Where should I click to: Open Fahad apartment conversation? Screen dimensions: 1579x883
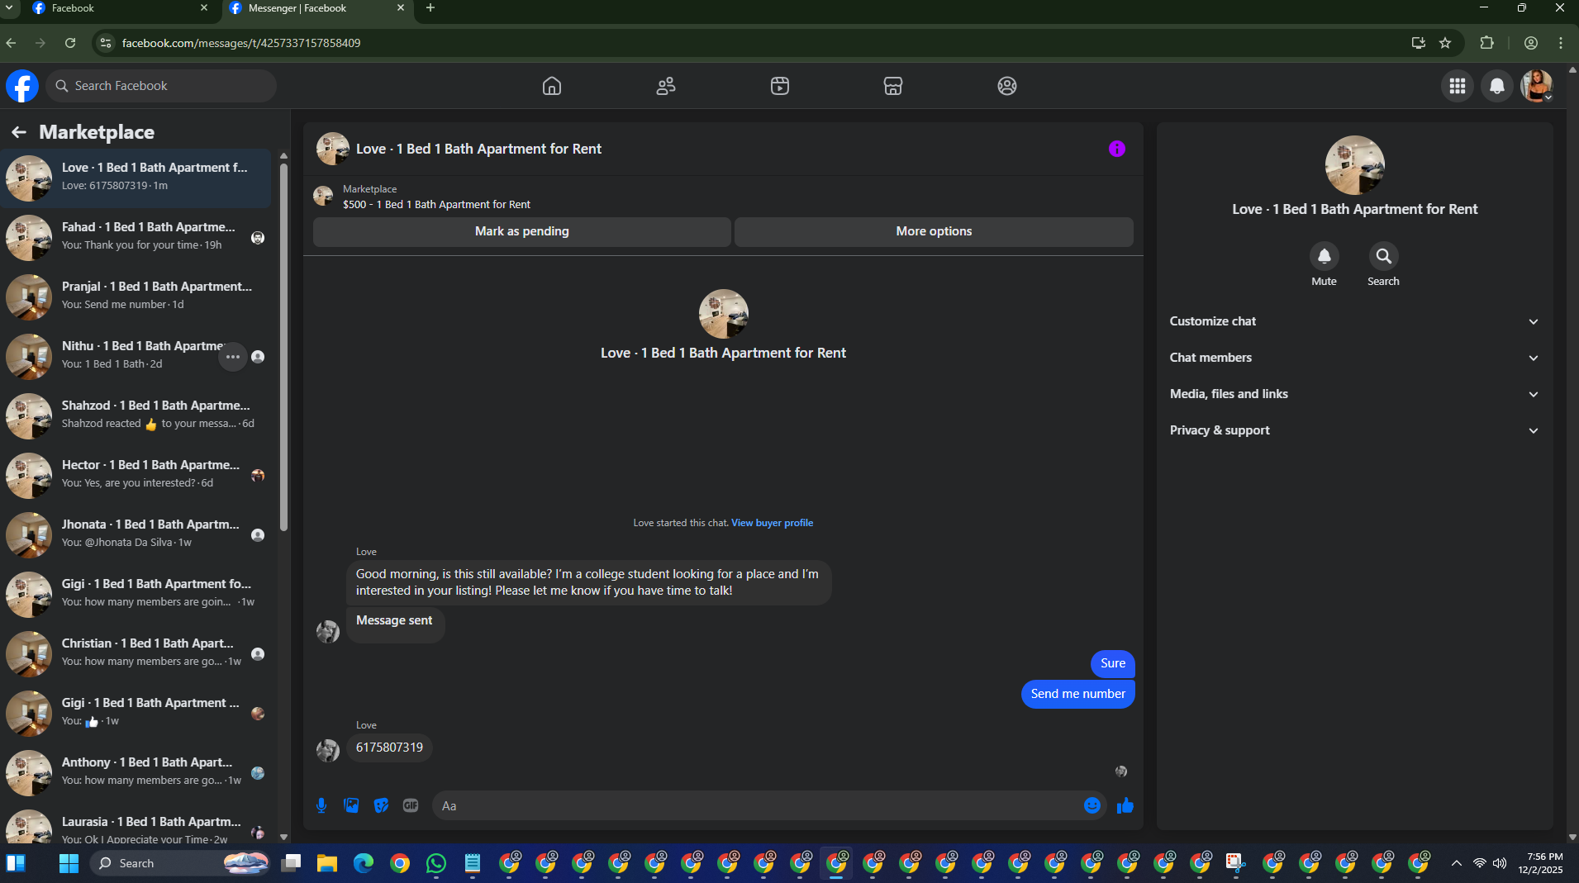pyautogui.click(x=136, y=238)
